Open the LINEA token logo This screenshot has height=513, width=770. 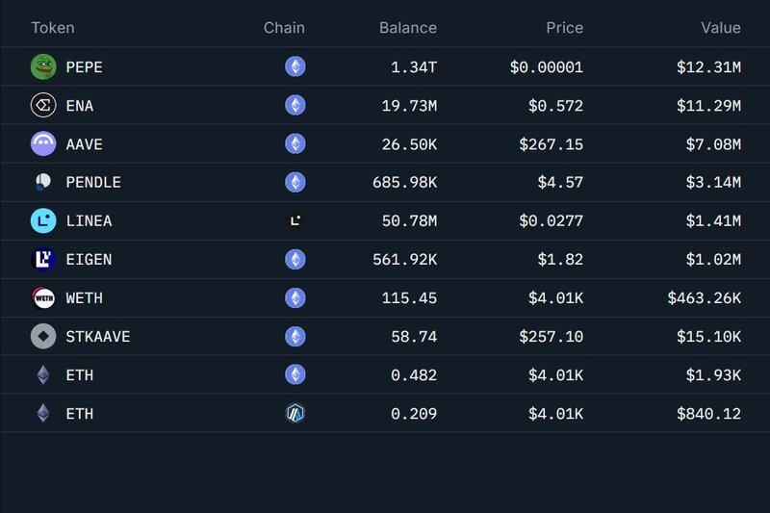pos(43,221)
